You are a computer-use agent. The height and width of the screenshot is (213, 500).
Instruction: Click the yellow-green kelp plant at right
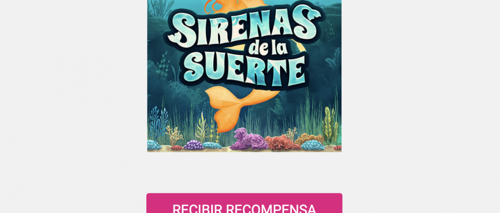(x=330, y=126)
